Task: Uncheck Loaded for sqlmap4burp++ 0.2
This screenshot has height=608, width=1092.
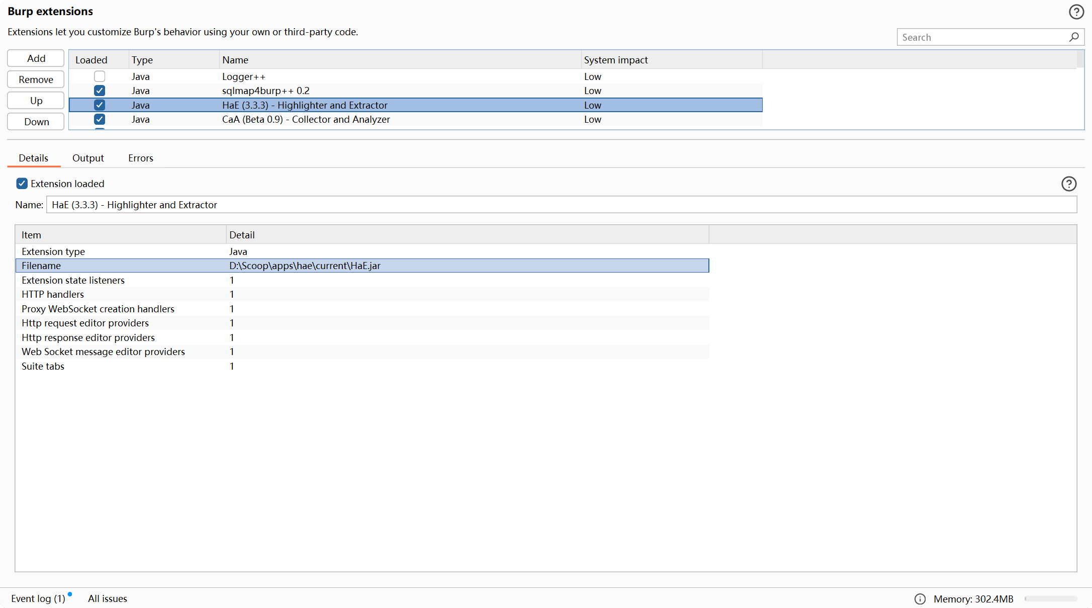Action: point(100,91)
